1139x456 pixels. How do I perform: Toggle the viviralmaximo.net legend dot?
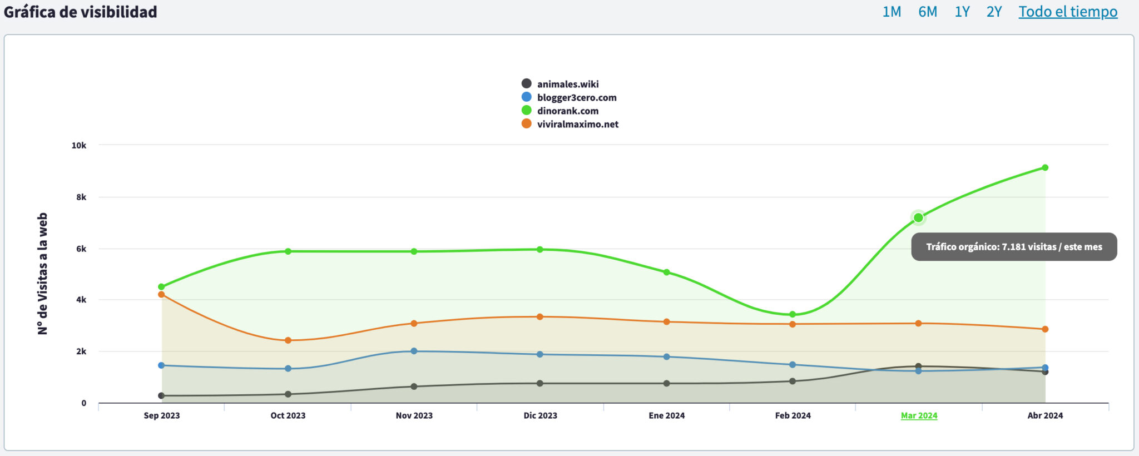click(526, 123)
